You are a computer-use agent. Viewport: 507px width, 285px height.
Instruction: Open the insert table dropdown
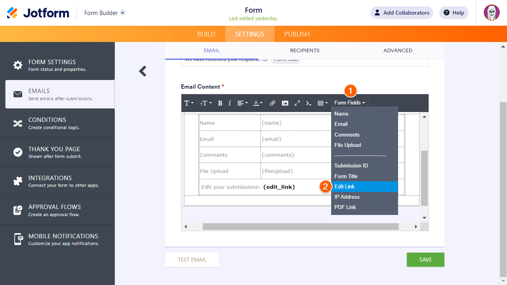(322, 103)
